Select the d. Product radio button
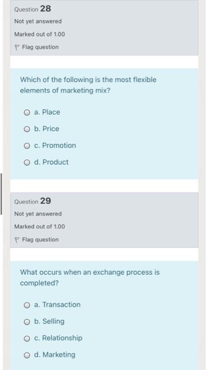The image size is (209, 370). pos(27,162)
